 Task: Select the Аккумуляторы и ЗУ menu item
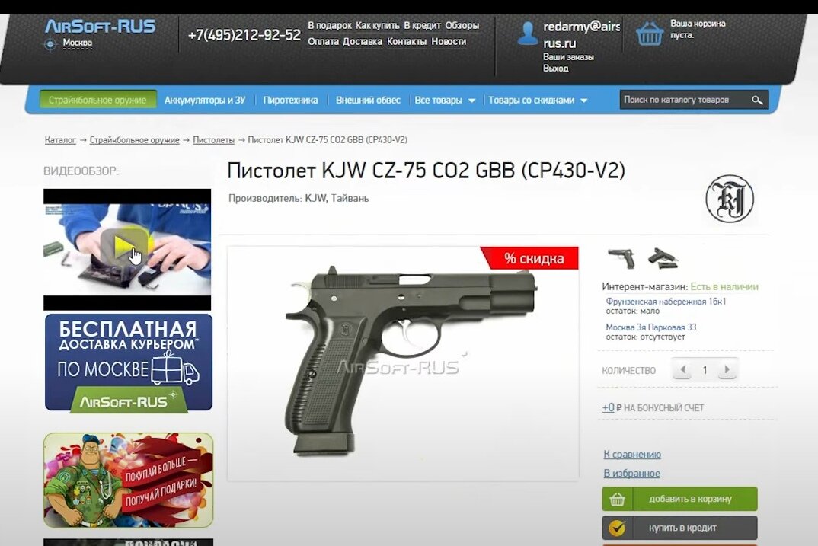coord(204,100)
